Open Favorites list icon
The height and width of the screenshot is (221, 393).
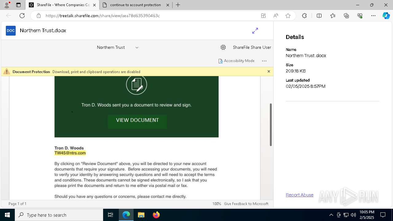pos(333,16)
